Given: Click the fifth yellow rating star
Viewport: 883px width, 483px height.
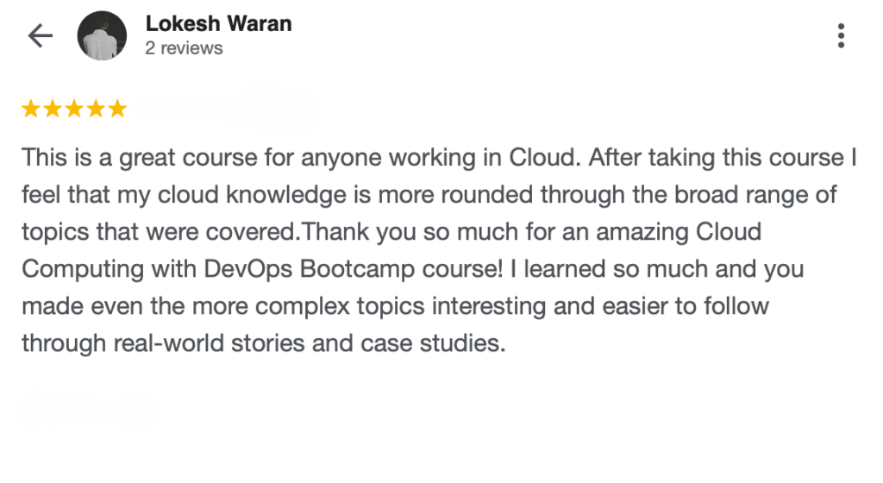Looking at the screenshot, I should [x=117, y=109].
